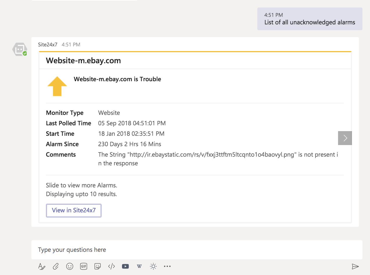Click the Attach file paperclip icon

(x=56, y=266)
